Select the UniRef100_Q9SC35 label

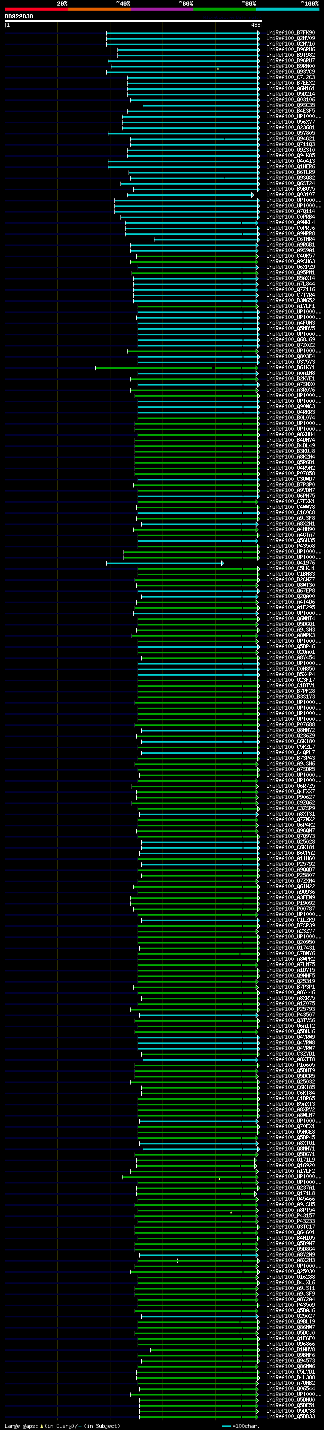[x=291, y=105]
